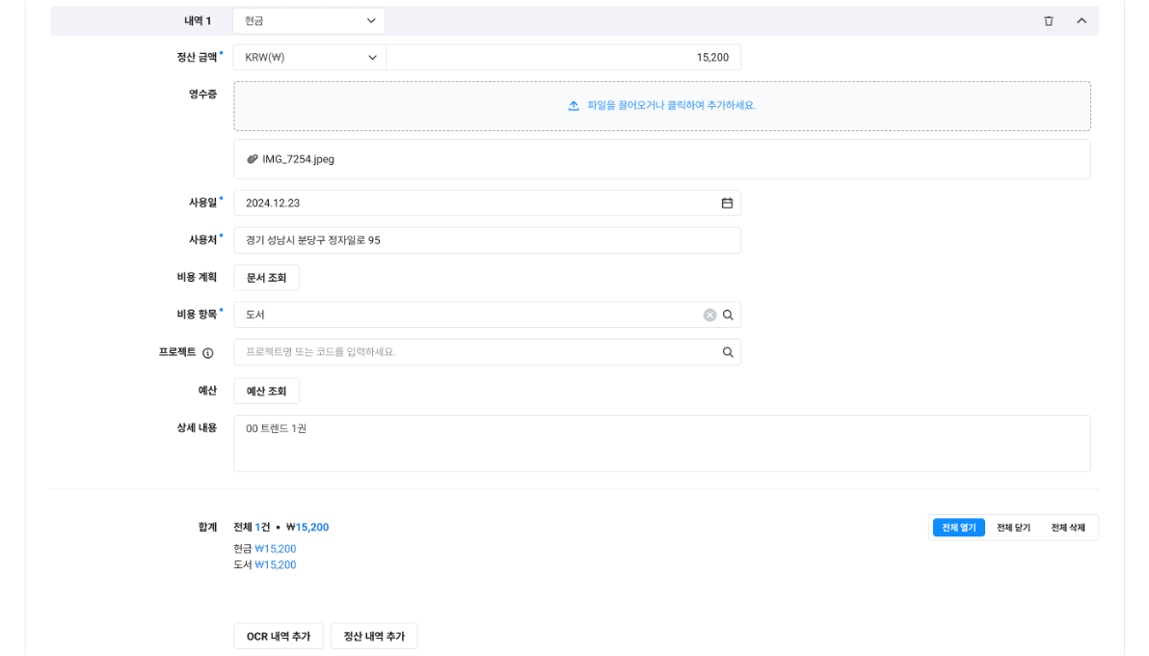Click the 프로젝트 info icon
Screen dimensions: 1149x656
(208, 353)
